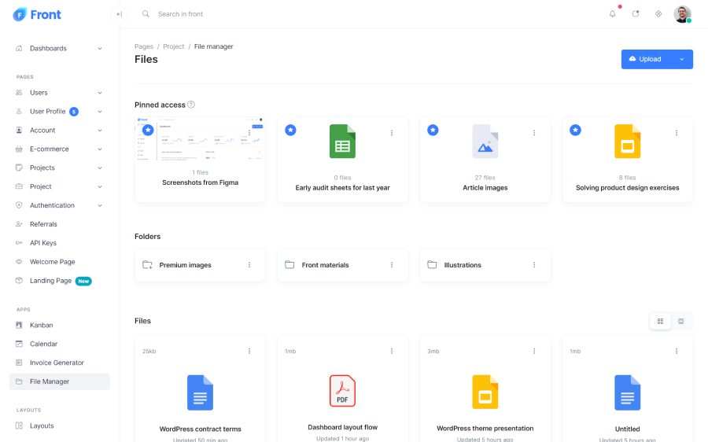Open the user avatar in the header
The image size is (708, 442).
click(x=682, y=14)
